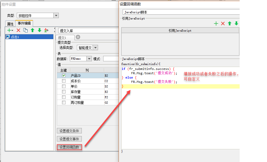The image size is (267, 162).
Task: Move referenced JavaScript down
Action: tap(236, 23)
